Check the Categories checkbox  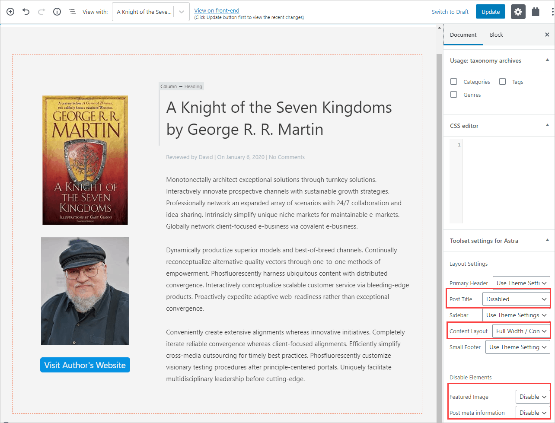tap(453, 82)
